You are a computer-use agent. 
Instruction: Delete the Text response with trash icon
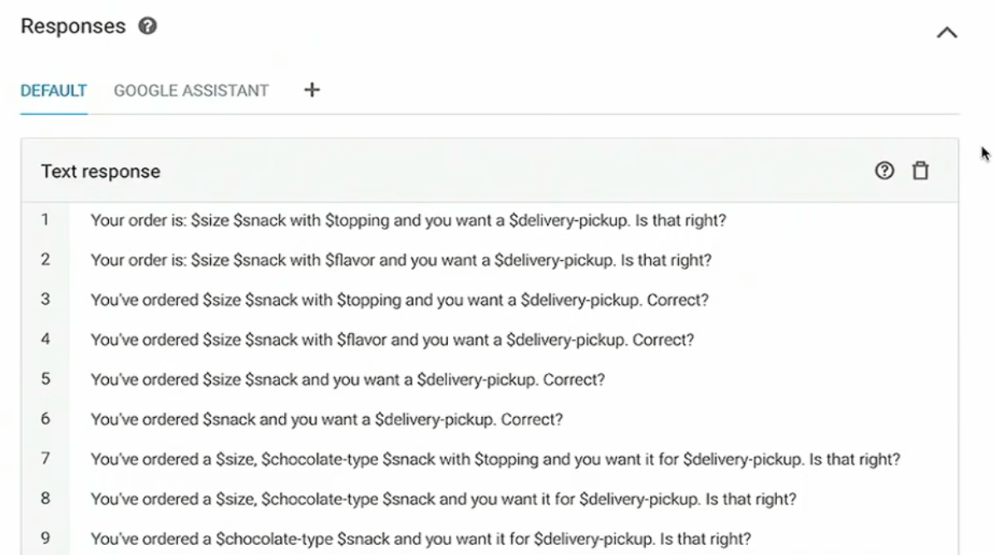tap(920, 170)
